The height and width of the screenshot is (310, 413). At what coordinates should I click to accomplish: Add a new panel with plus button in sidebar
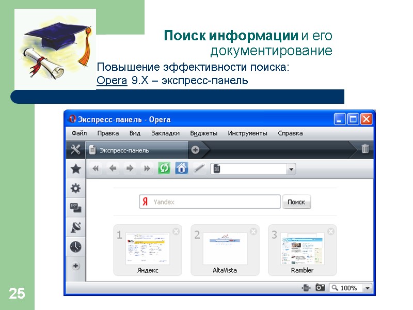(x=75, y=266)
